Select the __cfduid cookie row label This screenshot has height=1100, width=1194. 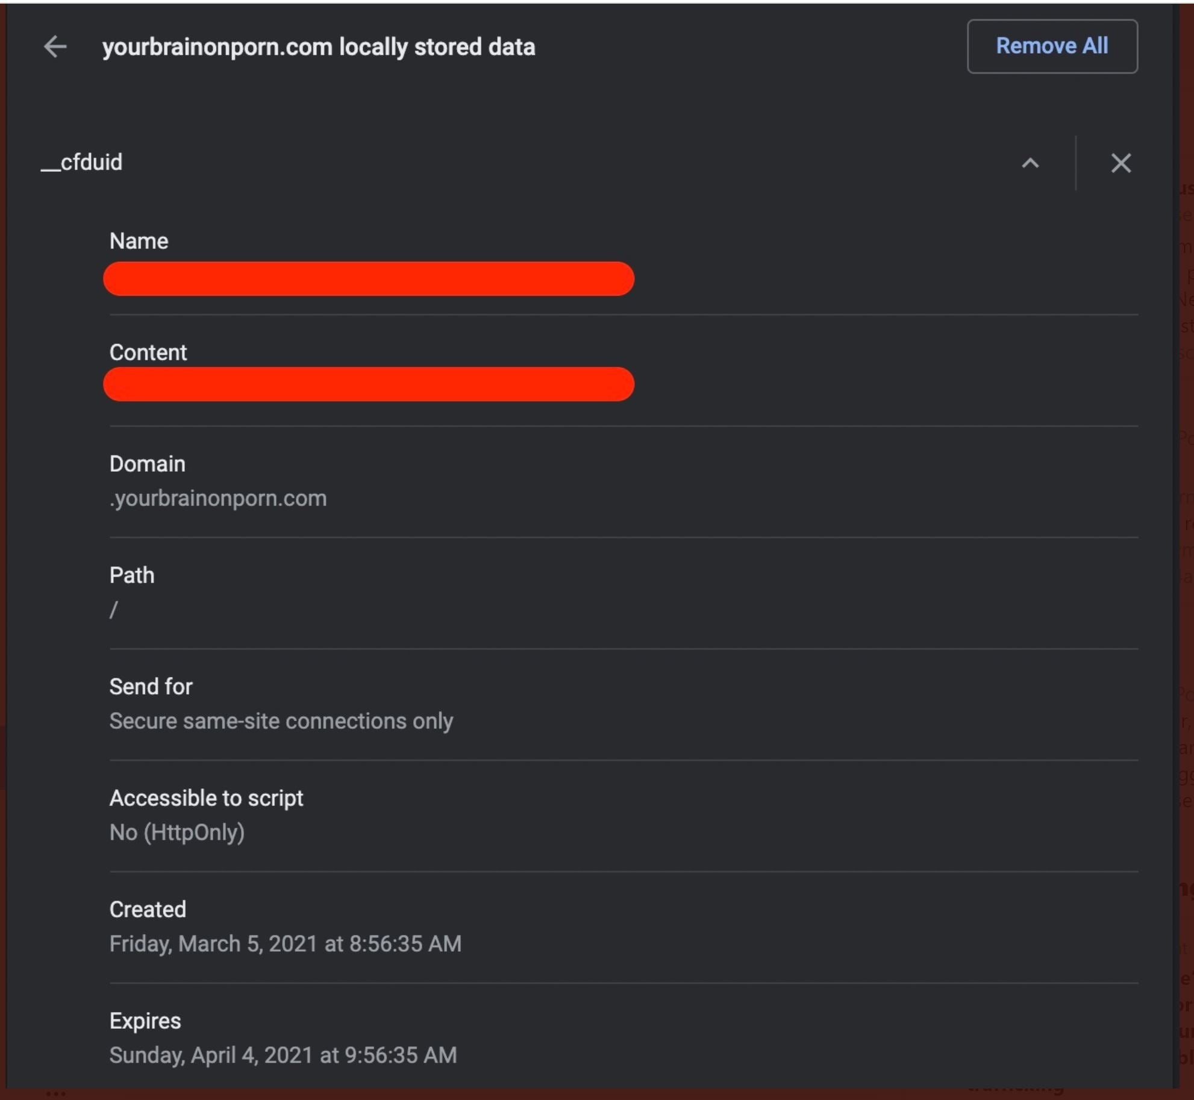pyautogui.click(x=82, y=162)
